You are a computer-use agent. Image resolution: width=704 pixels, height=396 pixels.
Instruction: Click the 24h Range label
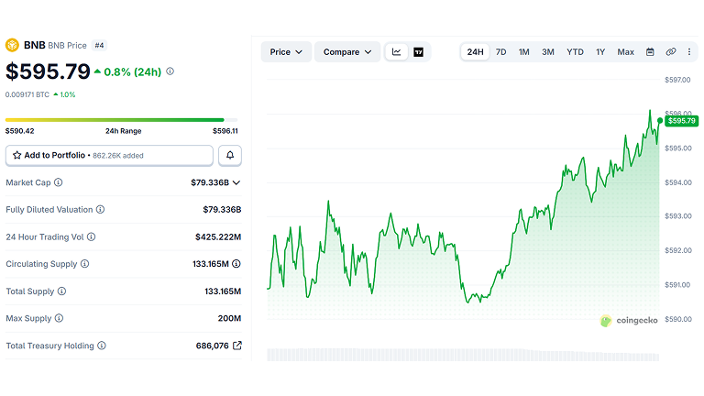[124, 131]
